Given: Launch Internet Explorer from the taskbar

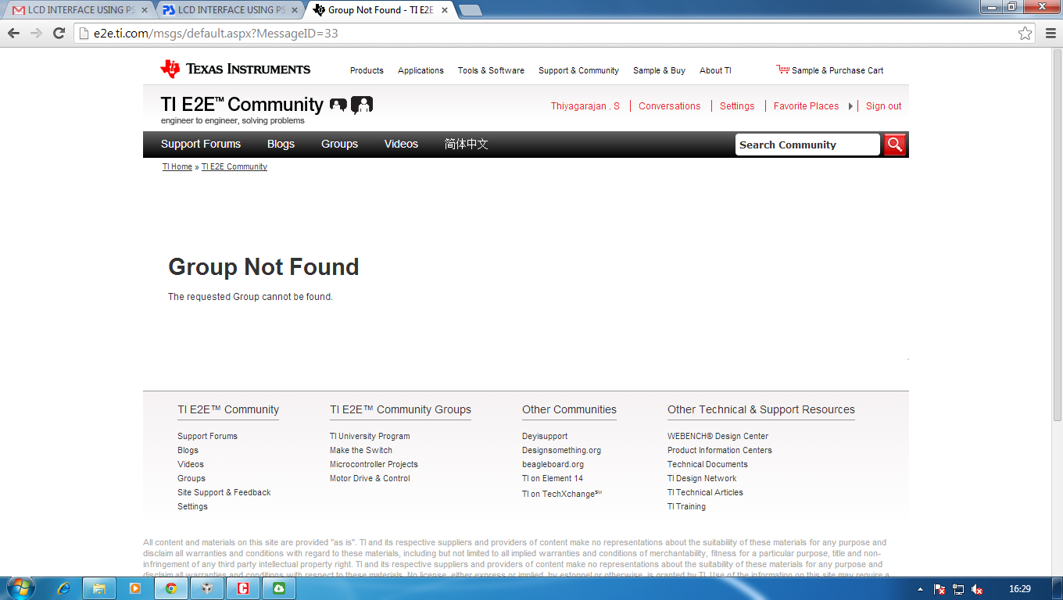Looking at the screenshot, I should coord(64,588).
